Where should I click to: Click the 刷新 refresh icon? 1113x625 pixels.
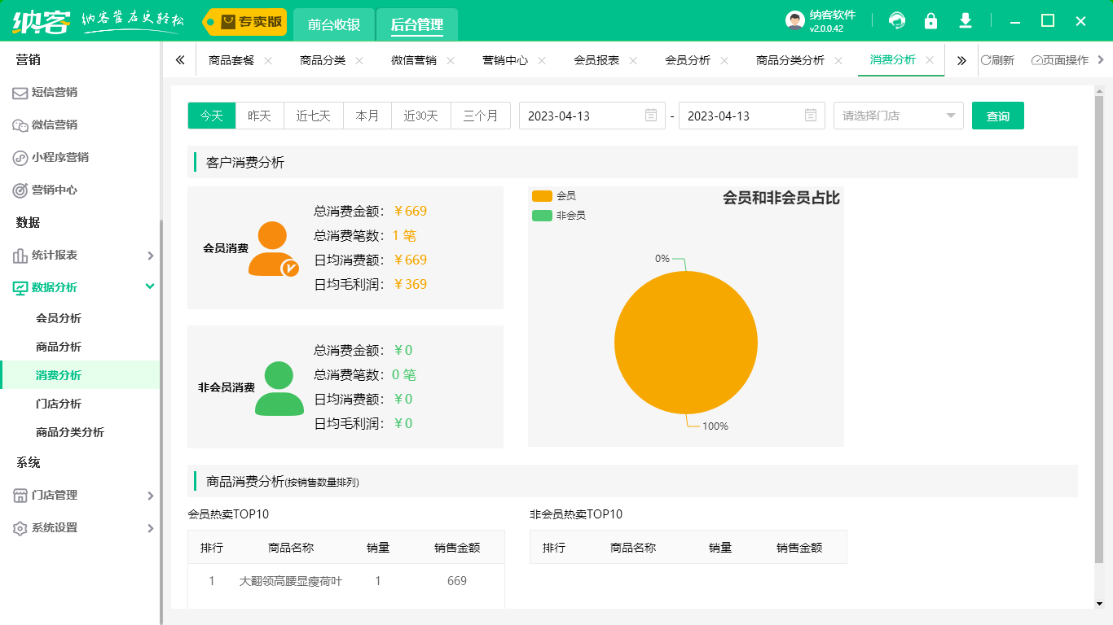tap(988, 59)
